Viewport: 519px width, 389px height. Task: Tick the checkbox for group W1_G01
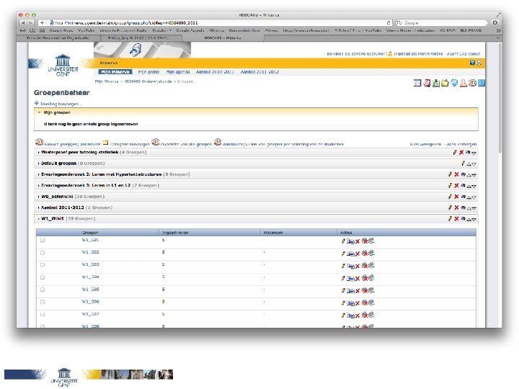click(x=43, y=241)
